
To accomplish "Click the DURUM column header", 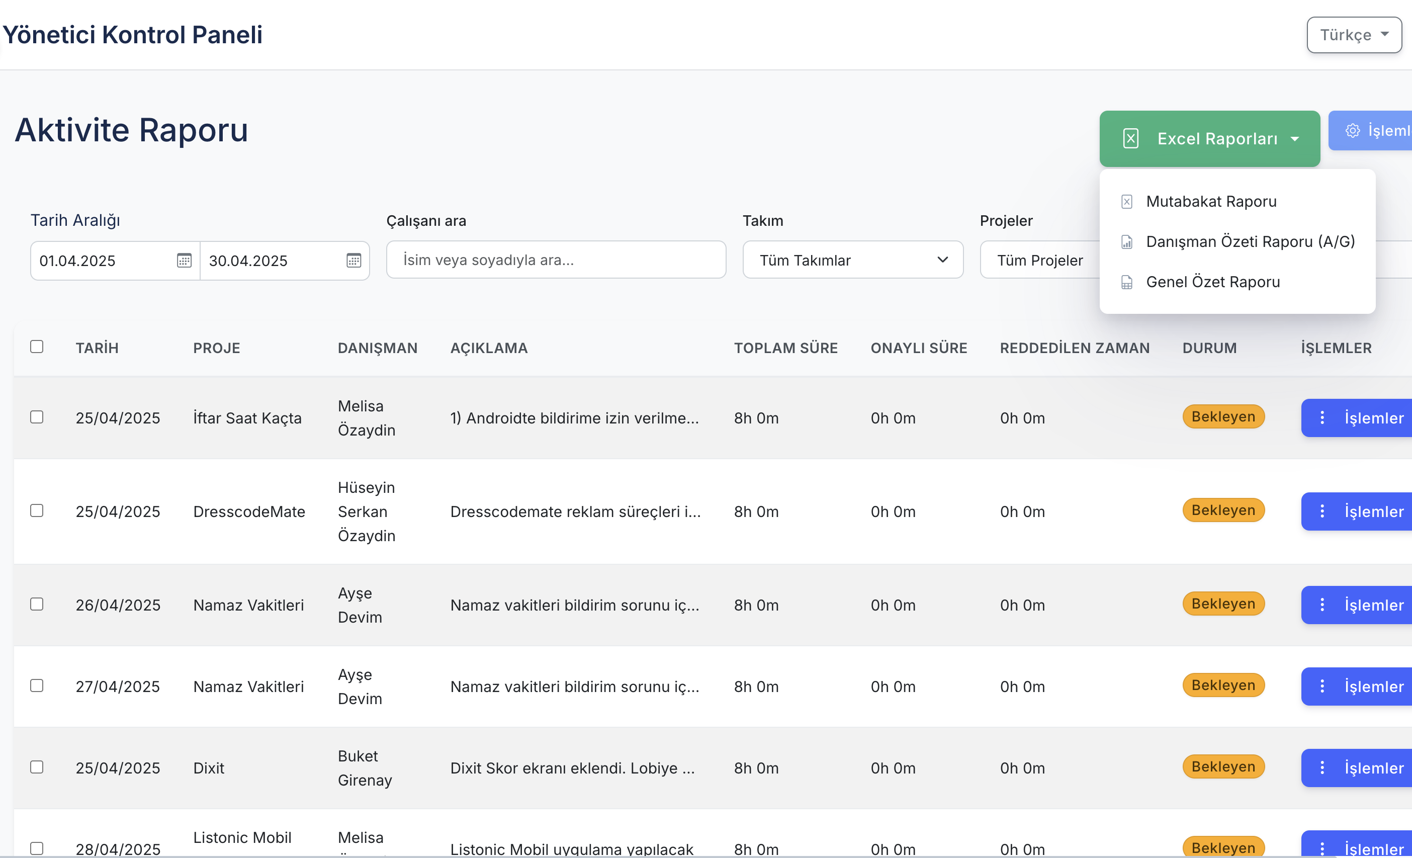I will [1210, 348].
